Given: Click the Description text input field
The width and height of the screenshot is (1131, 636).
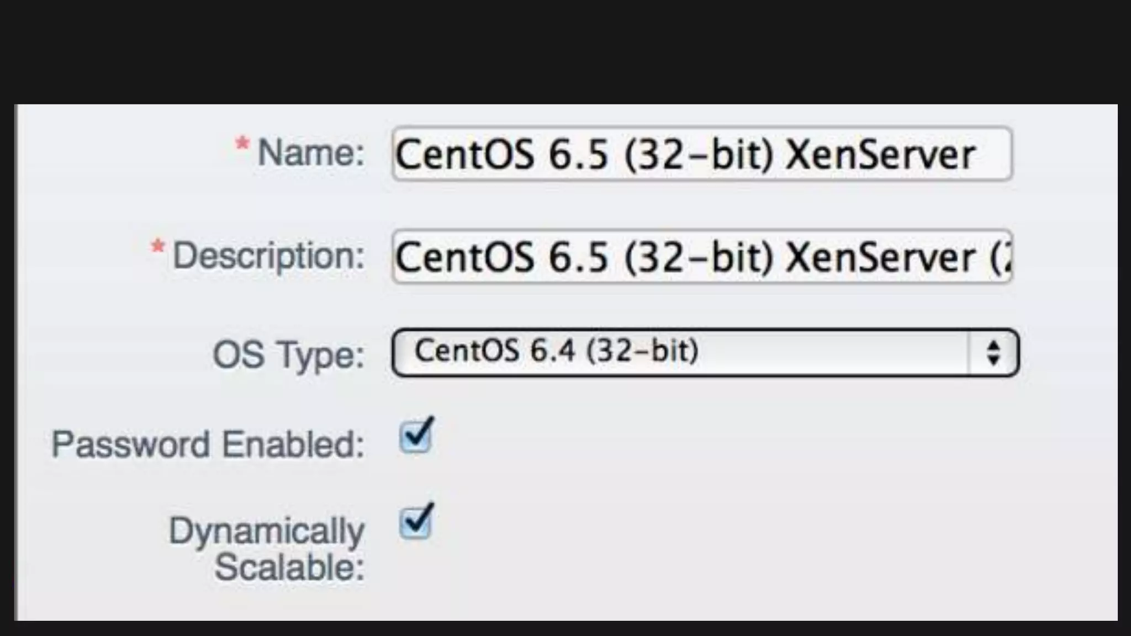Looking at the screenshot, I should point(701,257).
